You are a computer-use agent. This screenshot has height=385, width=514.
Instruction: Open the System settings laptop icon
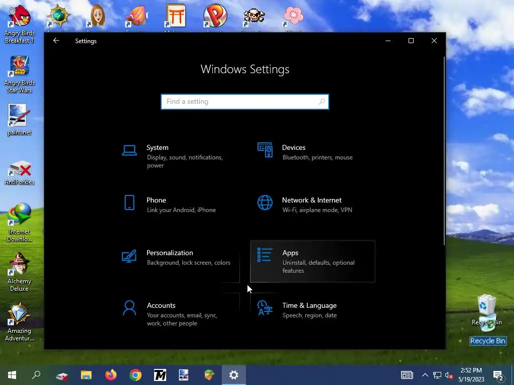[x=130, y=150]
